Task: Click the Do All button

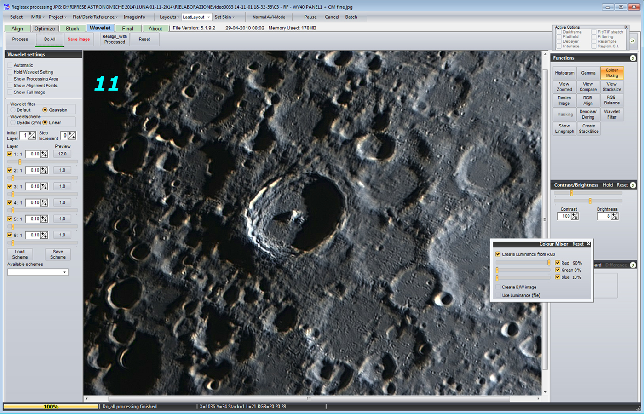Action: (x=50, y=40)
